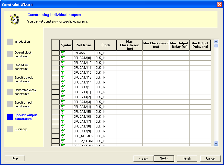
Task: Click the Max Output Delay (ns) header
Action: tap(179, 45)
